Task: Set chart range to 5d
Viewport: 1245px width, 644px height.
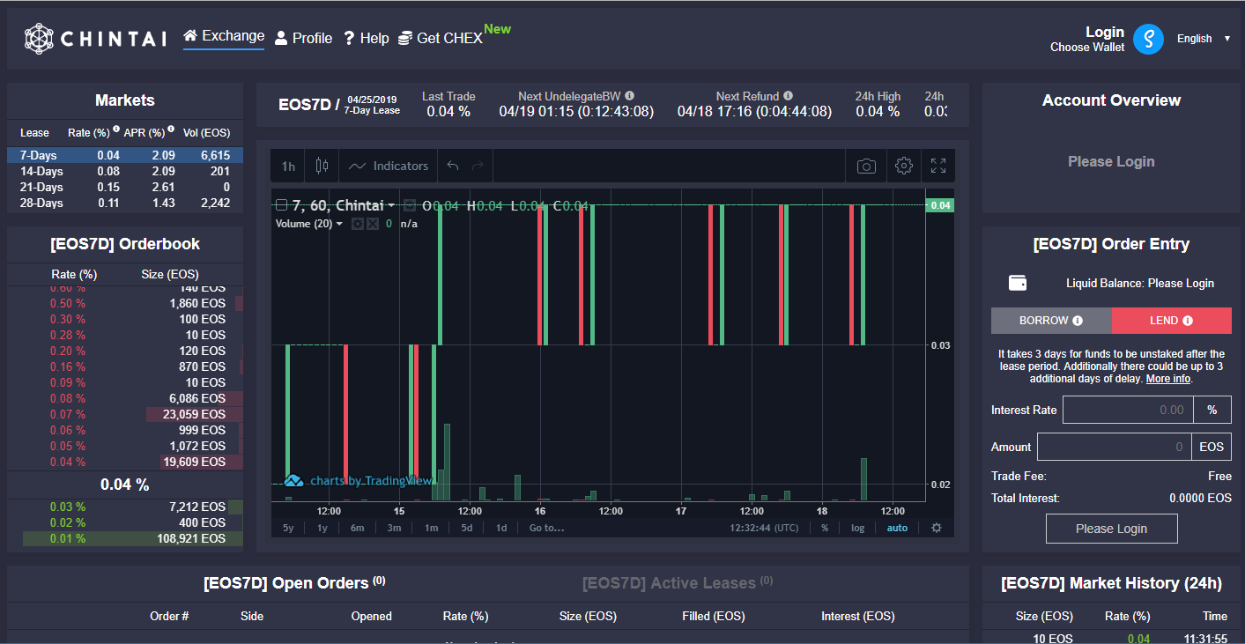Action: 467,528
